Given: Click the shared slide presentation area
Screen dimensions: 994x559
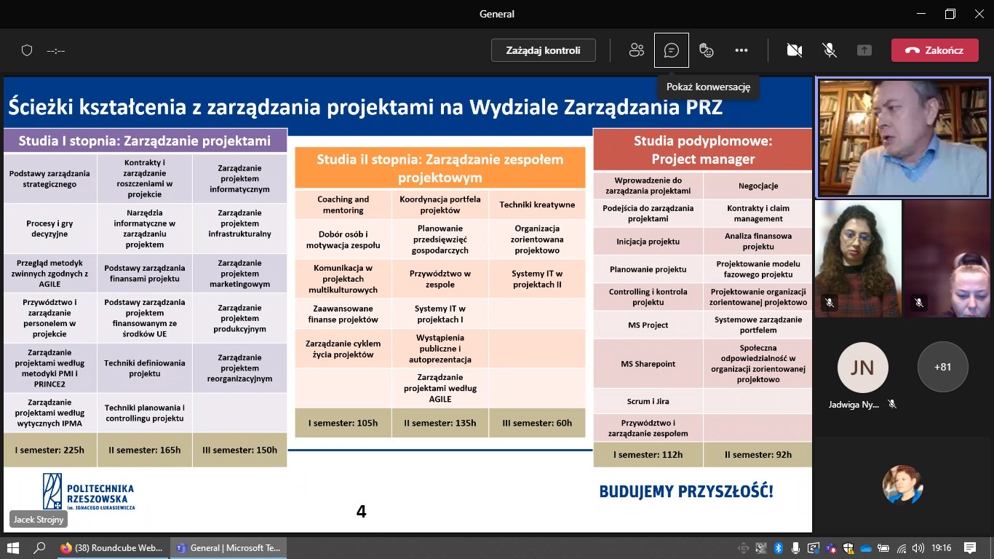Looking at the screenshot, I should [407, 304].
